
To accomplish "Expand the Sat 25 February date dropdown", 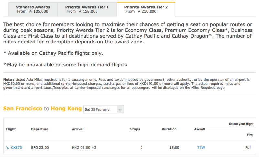I will [x=104, y=109].
